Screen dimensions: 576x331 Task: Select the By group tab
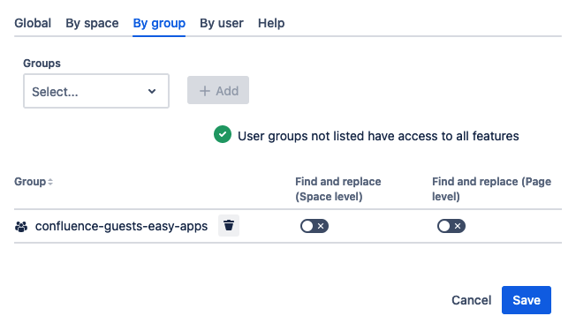pyautogui.click(x=159, y=23)
